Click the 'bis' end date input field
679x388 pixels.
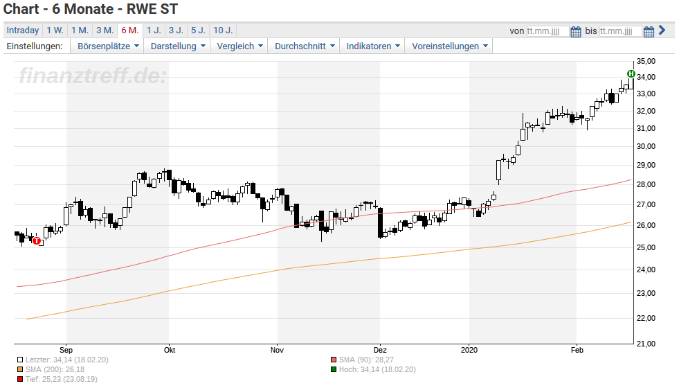621,31
